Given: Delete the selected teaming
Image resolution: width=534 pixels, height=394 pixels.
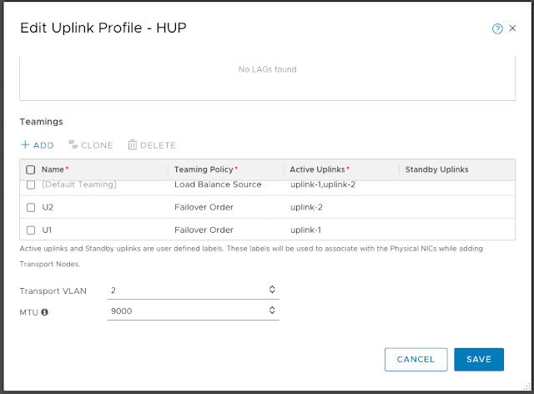Looking at the screenshot, I should (152, 145).
